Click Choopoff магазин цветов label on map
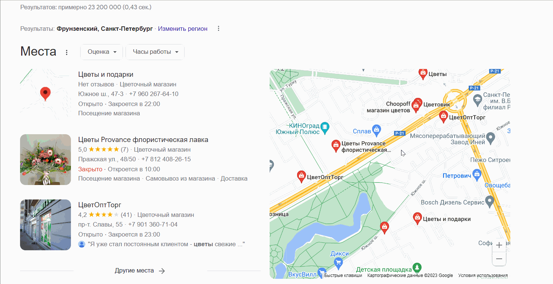This screenshot has width=553, height=284. pos(388,107)
